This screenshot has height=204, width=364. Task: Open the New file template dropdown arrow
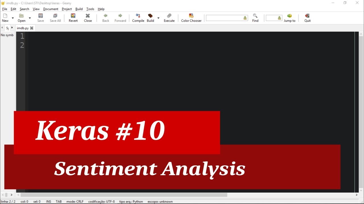click(13, 18)
